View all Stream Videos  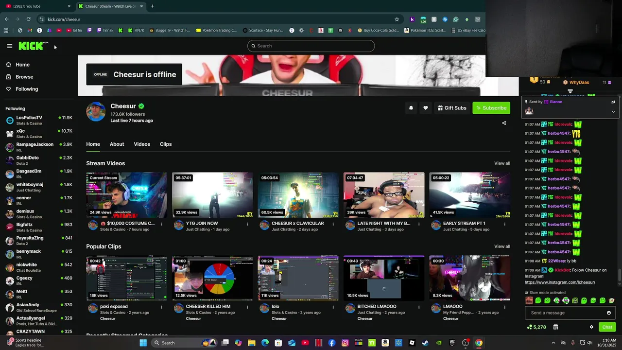click(x=502, y=163)
